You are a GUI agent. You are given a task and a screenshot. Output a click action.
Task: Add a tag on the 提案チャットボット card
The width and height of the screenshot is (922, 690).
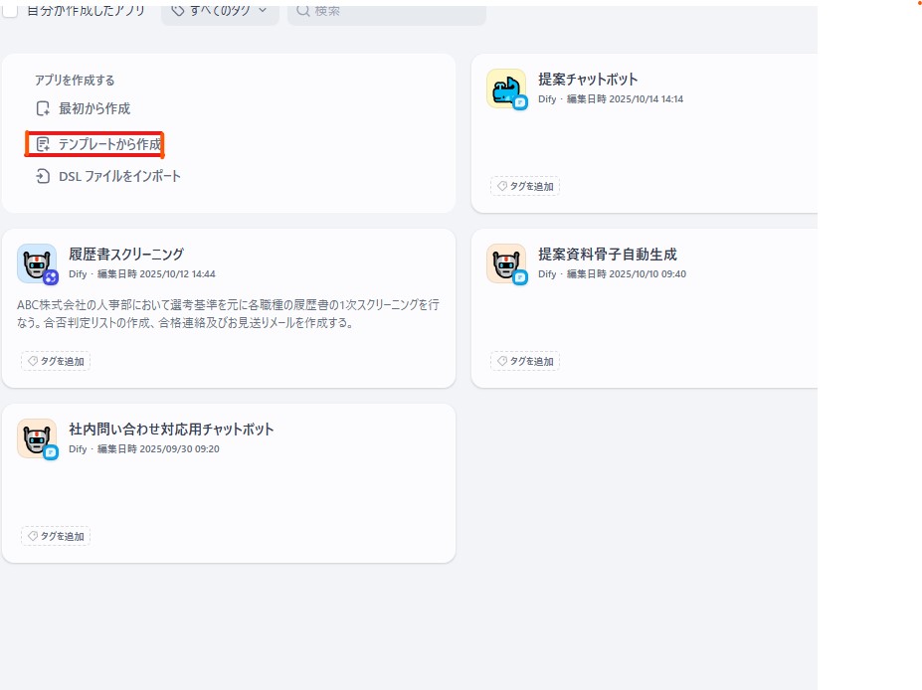point(525,186)
